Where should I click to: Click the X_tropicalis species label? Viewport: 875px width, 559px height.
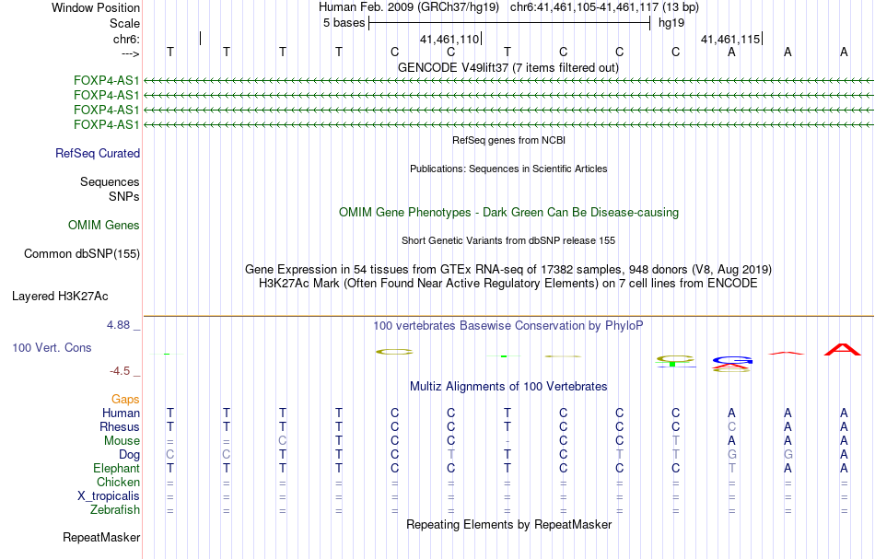pyautogui.click(x=109, y=496)
